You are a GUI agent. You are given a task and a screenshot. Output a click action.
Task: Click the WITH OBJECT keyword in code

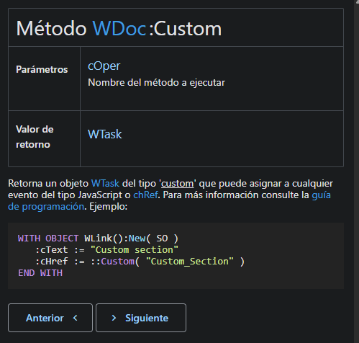pyautogui.click(x=48, y=239)
